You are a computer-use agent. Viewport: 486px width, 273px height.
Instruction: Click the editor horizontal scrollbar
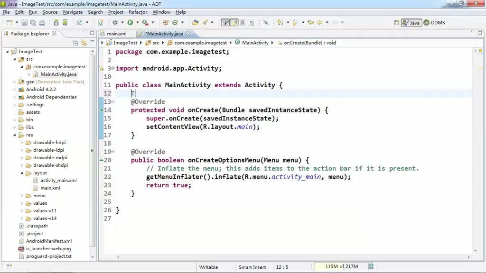[x=293, y=257]
